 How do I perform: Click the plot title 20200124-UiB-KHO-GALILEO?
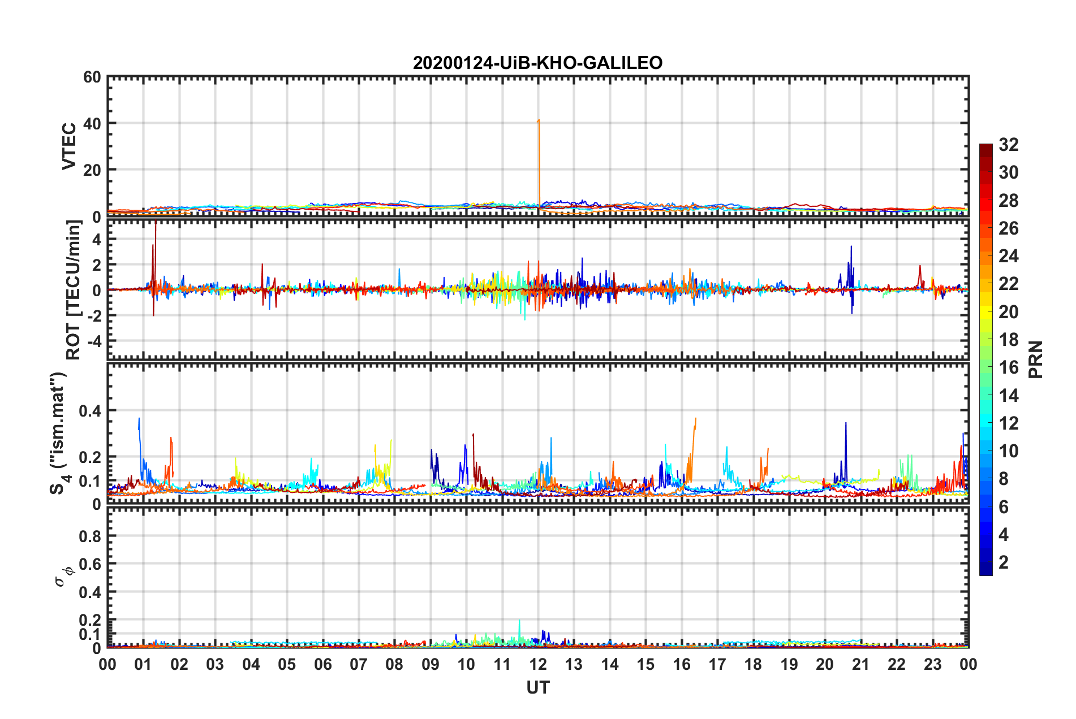point(537,63)
